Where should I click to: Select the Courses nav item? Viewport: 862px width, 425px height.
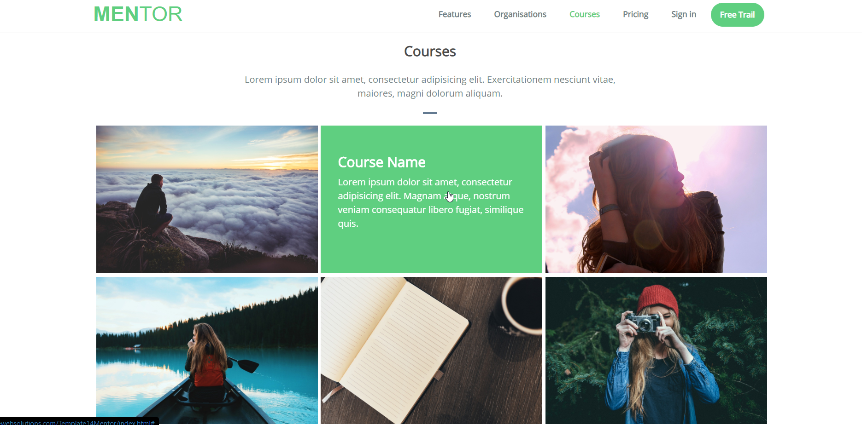[584, 14]
